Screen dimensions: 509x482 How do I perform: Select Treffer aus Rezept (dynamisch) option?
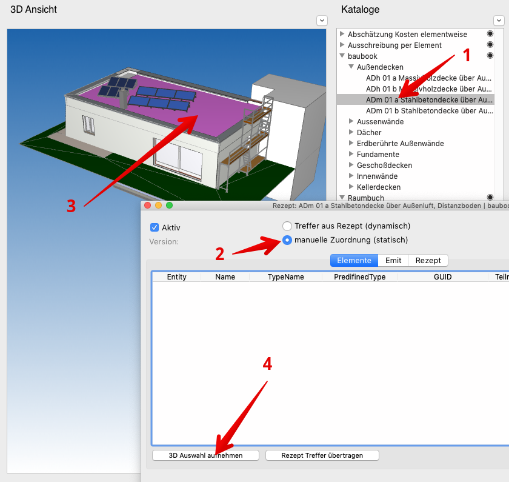[x=287, y=226]
